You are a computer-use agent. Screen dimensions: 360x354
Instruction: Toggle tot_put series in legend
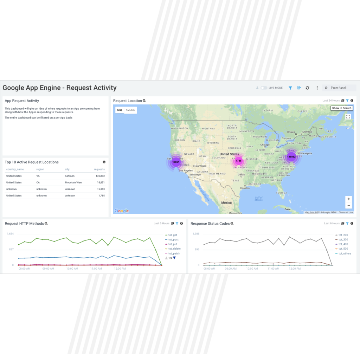[x=171, y=244]
